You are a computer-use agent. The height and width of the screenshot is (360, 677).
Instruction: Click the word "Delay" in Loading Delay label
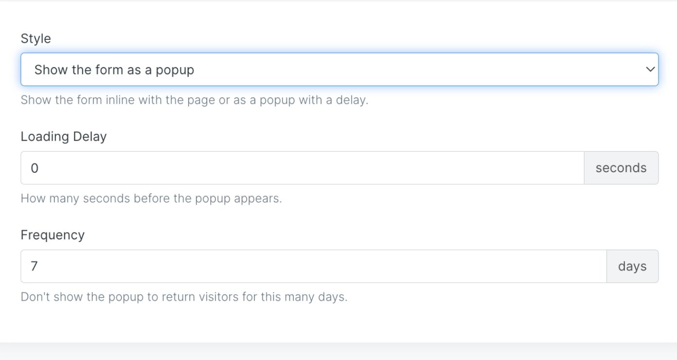(x=89, y=136)
